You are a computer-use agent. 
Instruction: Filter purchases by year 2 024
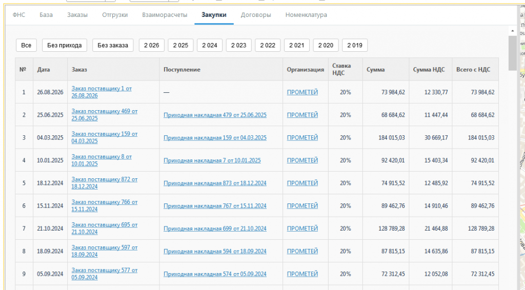(210, 45)
